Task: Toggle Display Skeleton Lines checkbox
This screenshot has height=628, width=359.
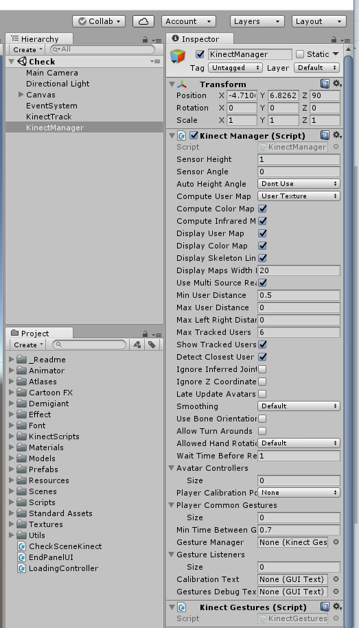Action: tap(262, 258)
